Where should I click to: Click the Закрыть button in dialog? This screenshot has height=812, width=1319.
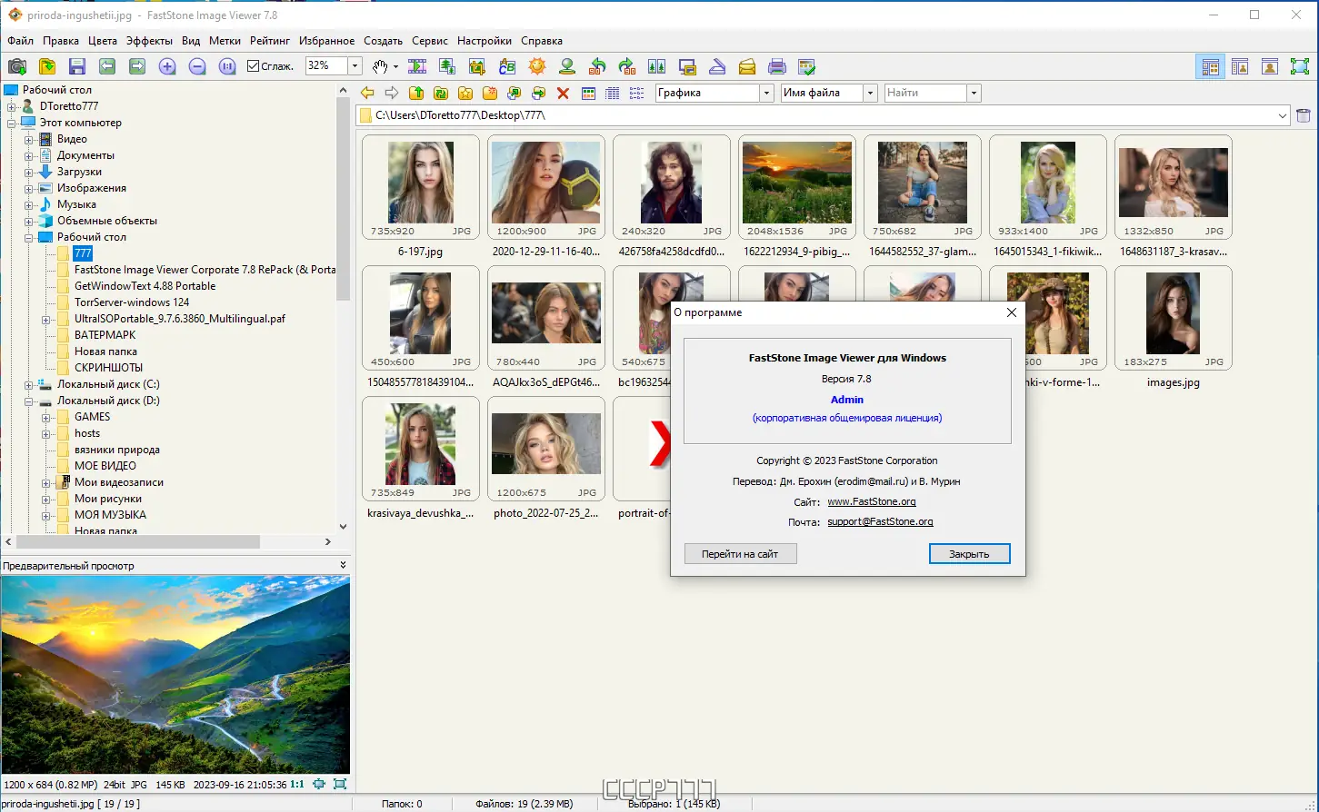969,554
